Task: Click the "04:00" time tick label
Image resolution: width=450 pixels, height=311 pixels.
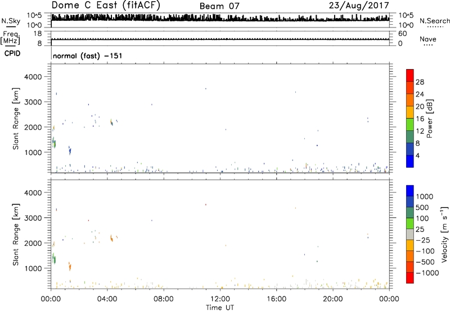Action: click(107, 299)
